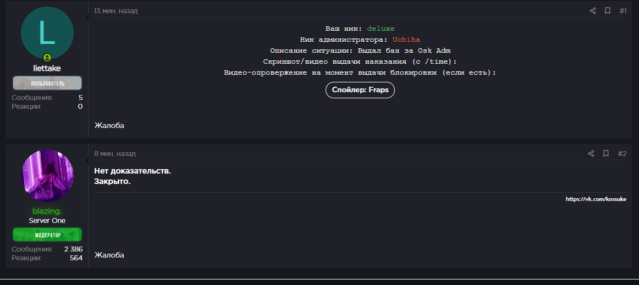Open blazing.'s purple avatar image

[x=47, y=176]
